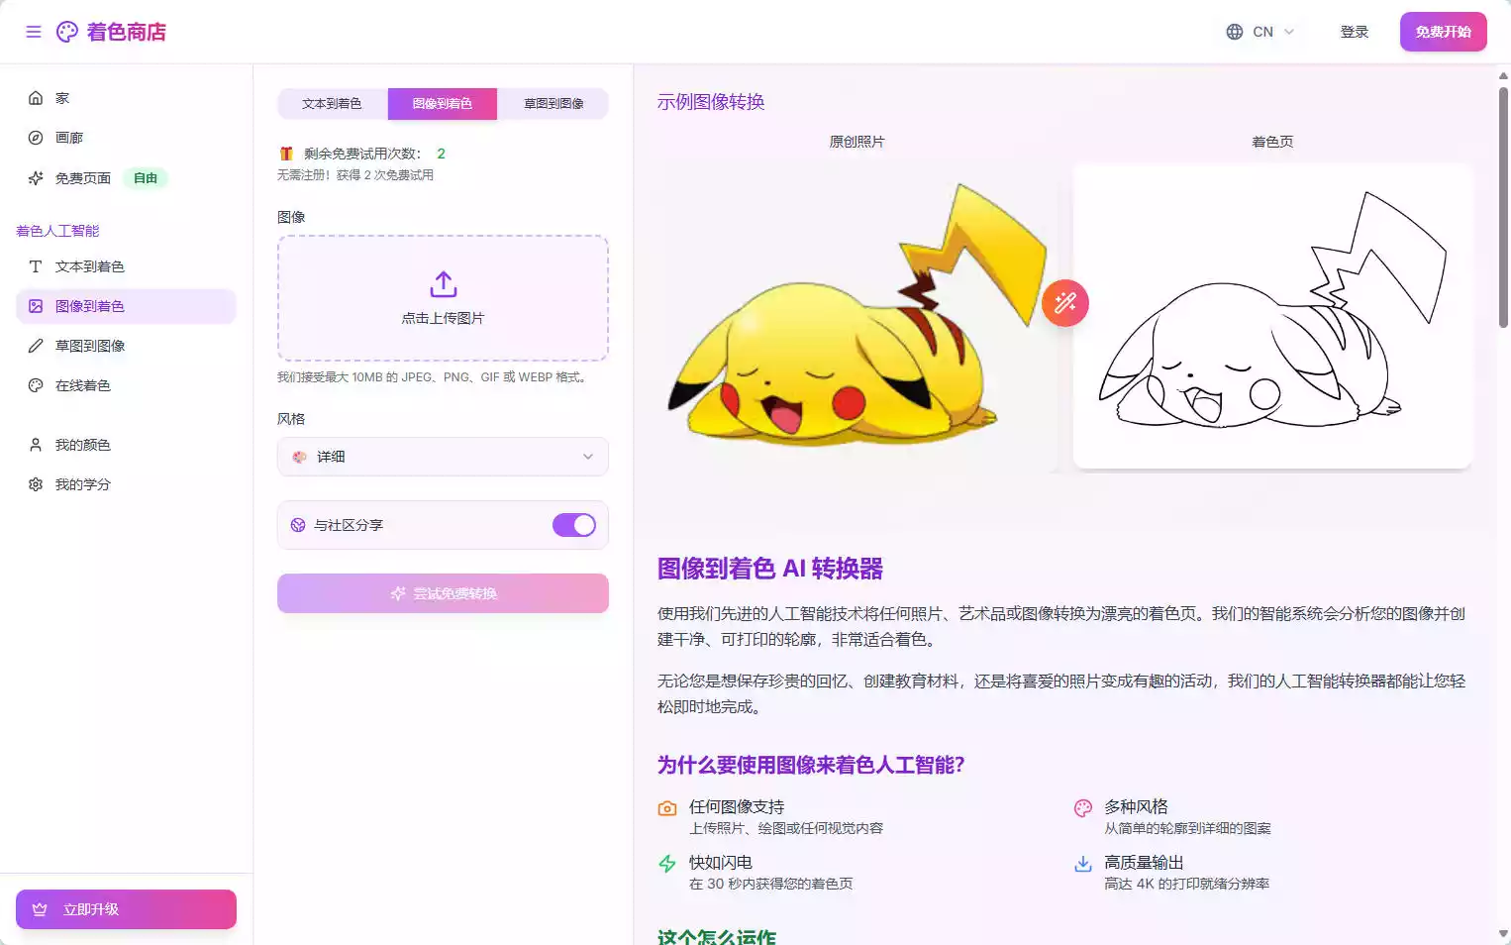Click the person icon for 我的颜色
The width and height of the screenshot is (1511, 945).
point(36,445)
